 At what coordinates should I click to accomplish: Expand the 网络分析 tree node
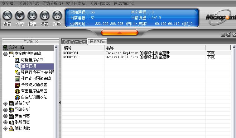click(x=5, y=110)
